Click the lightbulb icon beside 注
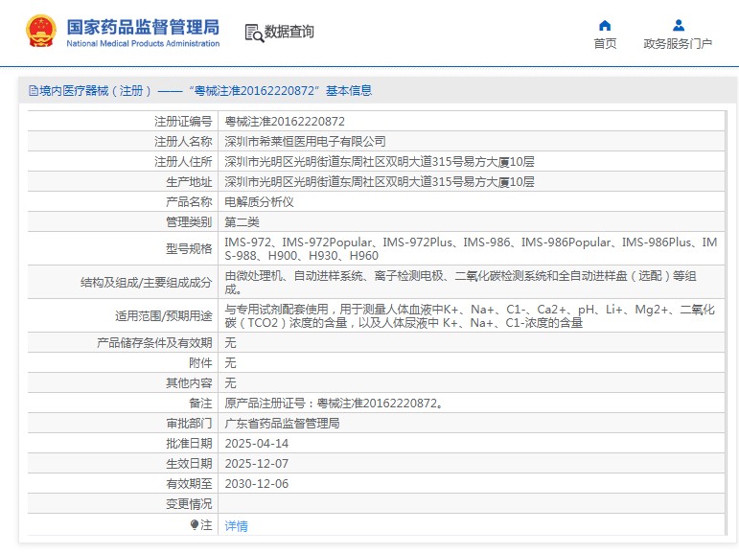 tap(195, 524)
